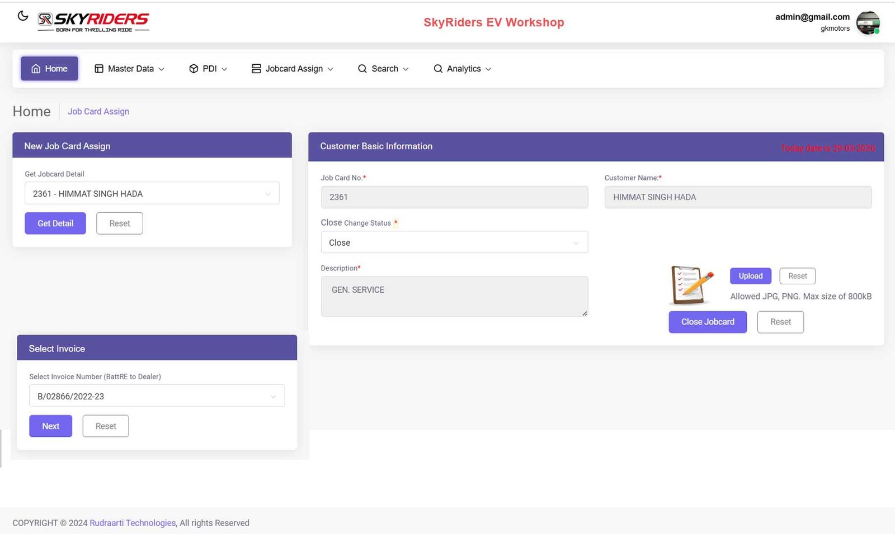
Task: Click the clipboard notes image icon
Action: pyautogui.click(x=692, y=285)
